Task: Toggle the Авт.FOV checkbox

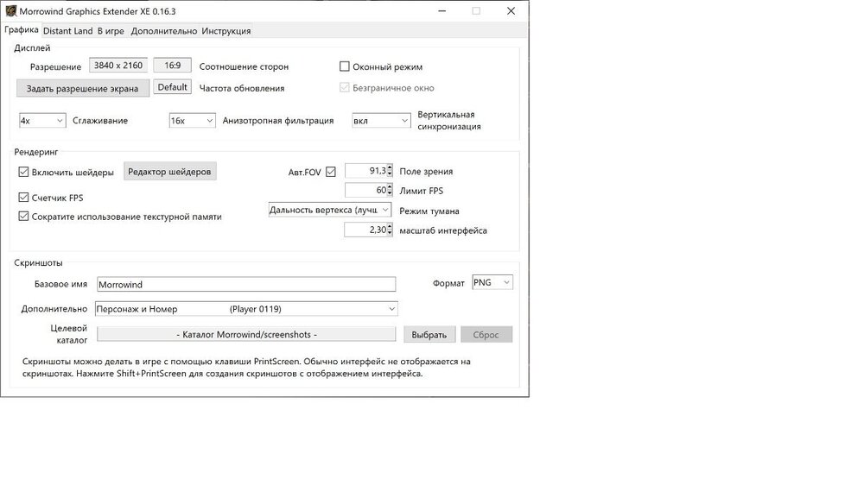Action: pos(331,172)
